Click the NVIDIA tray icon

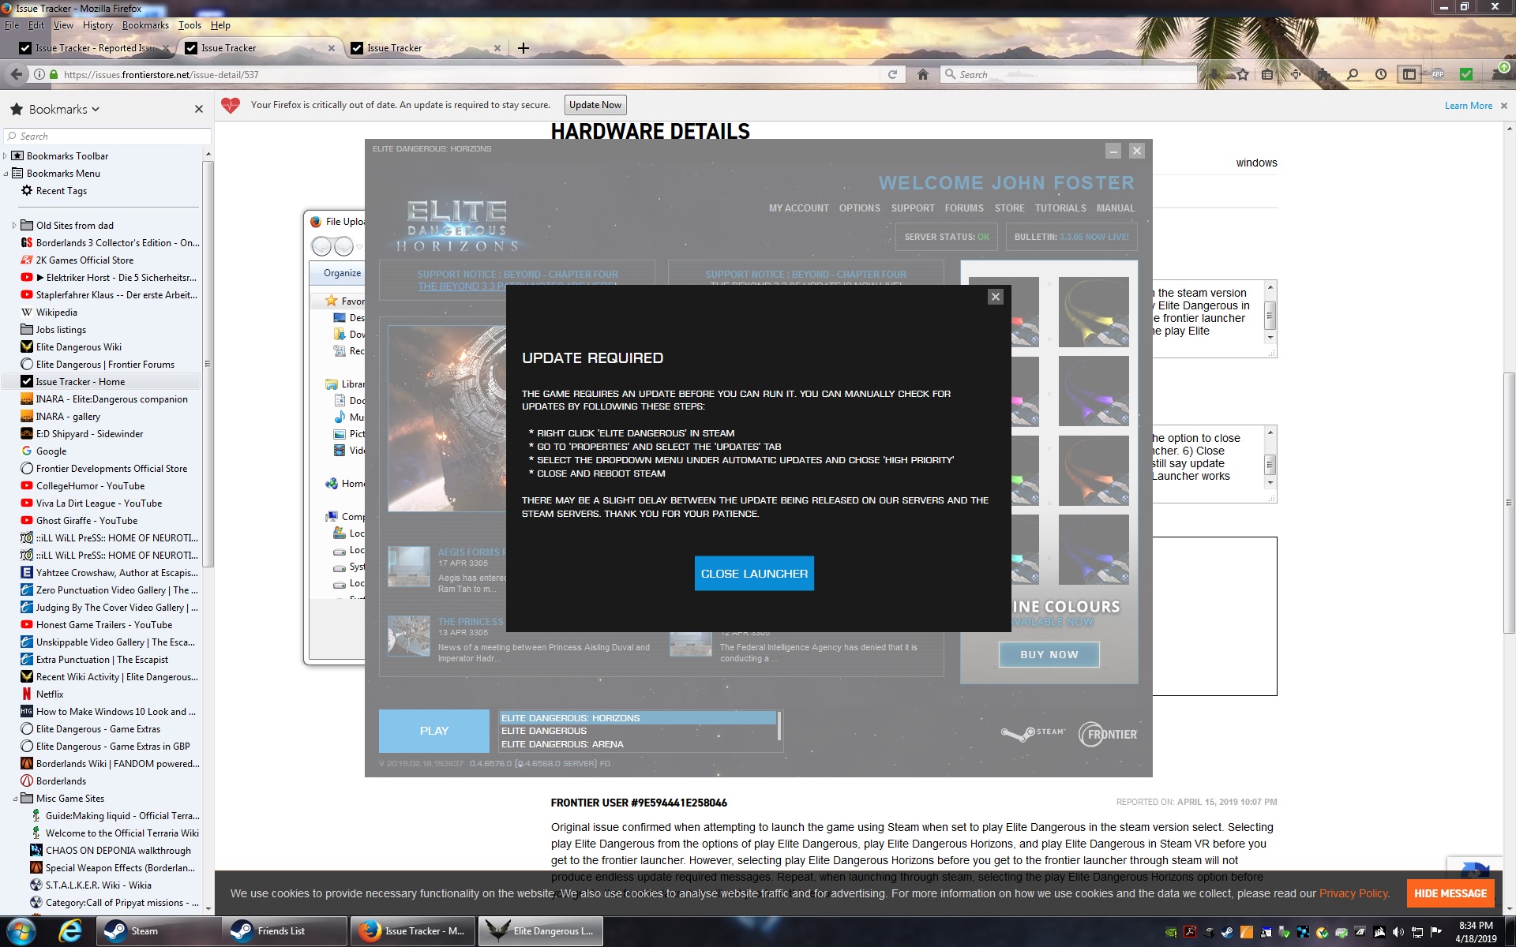tap(1171, 932)
